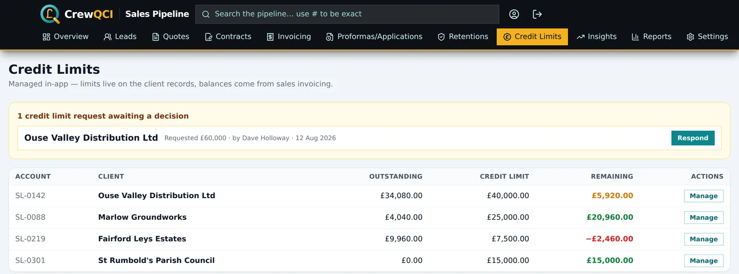
Task: Select the Credit Limits tab
Action: (532, 37)
